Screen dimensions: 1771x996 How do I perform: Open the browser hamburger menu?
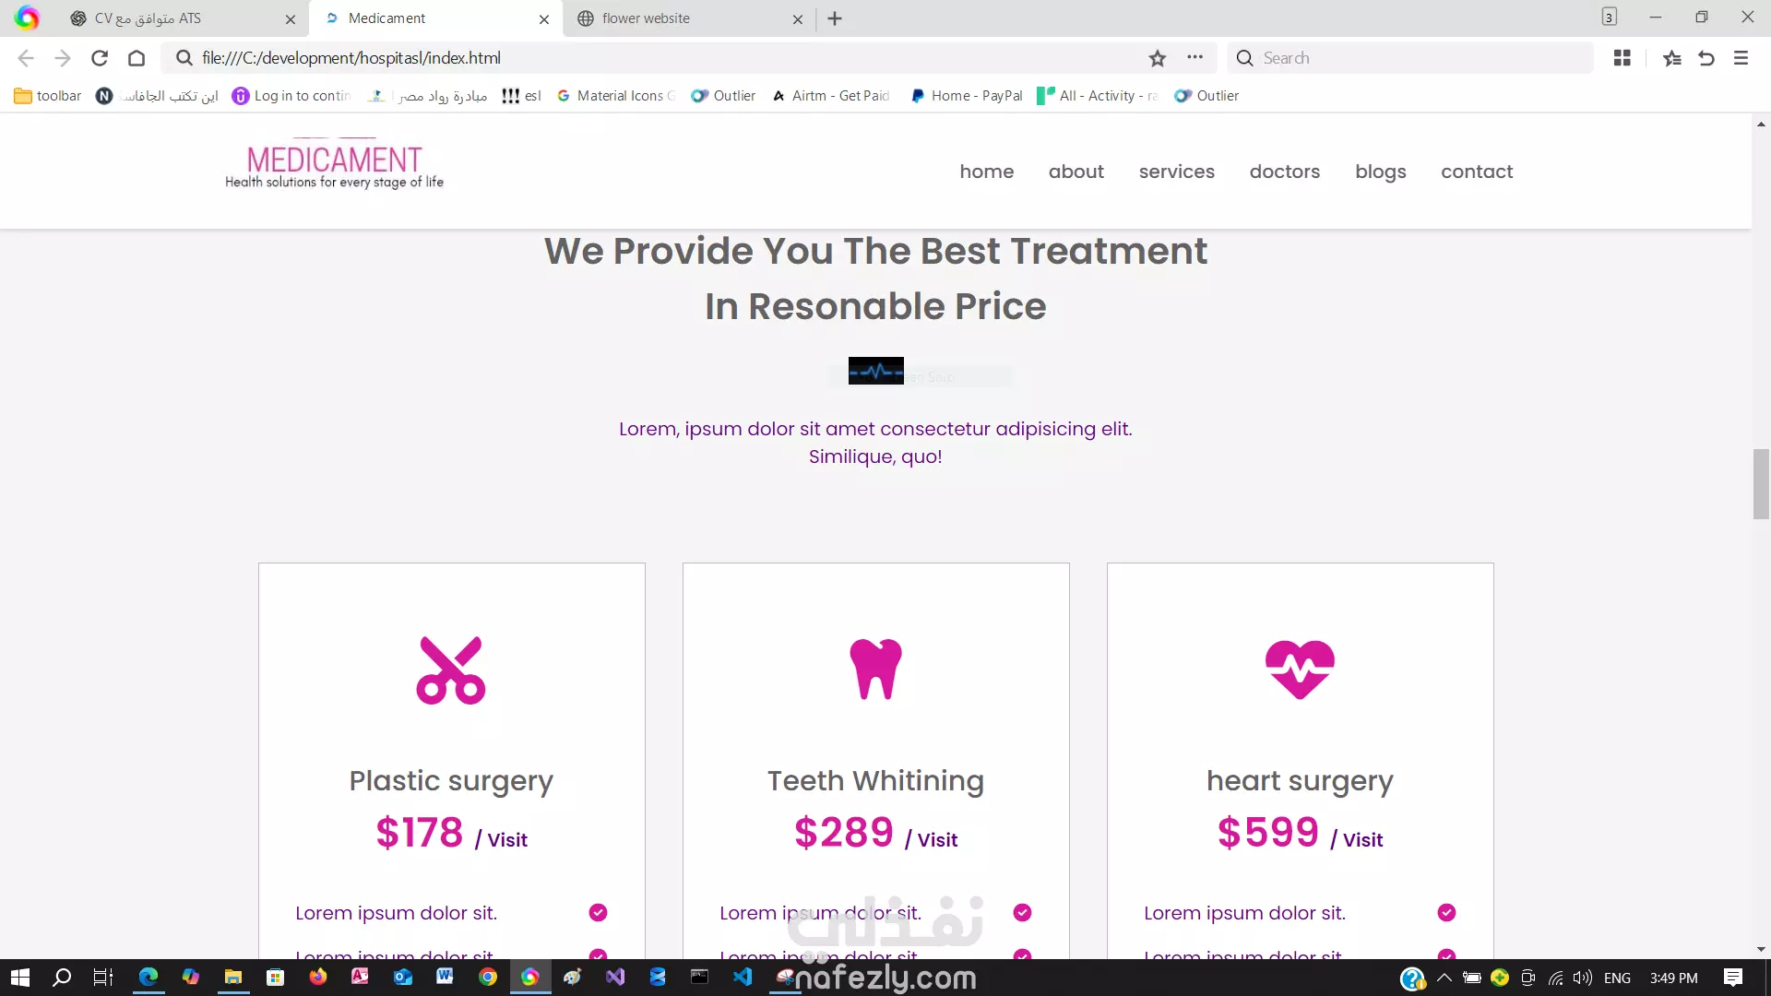tap(1741, 58)
